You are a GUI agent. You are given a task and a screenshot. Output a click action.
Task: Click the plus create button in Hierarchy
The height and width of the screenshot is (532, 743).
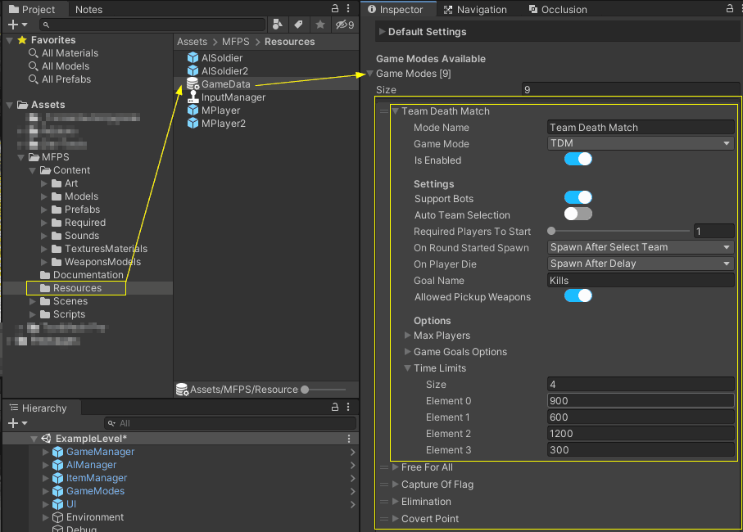13,423
